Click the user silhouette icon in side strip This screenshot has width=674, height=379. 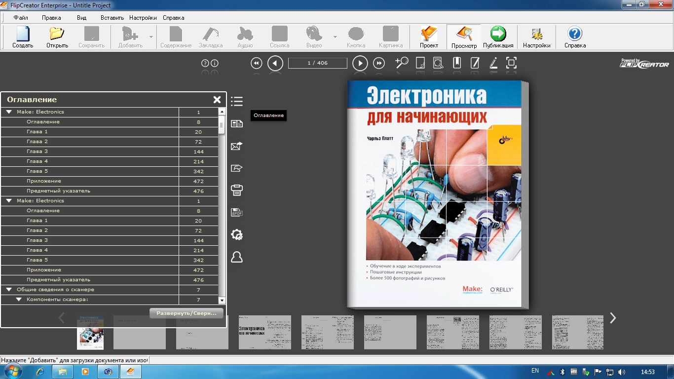[x=237, y=257]
